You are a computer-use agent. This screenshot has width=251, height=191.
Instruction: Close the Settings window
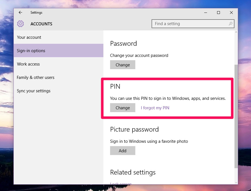[x=231, y=13]
